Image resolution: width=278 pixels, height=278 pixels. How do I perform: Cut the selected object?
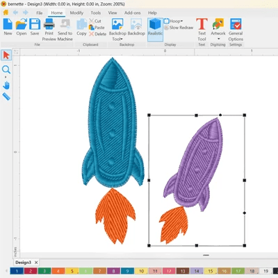(x=95, y=21)
